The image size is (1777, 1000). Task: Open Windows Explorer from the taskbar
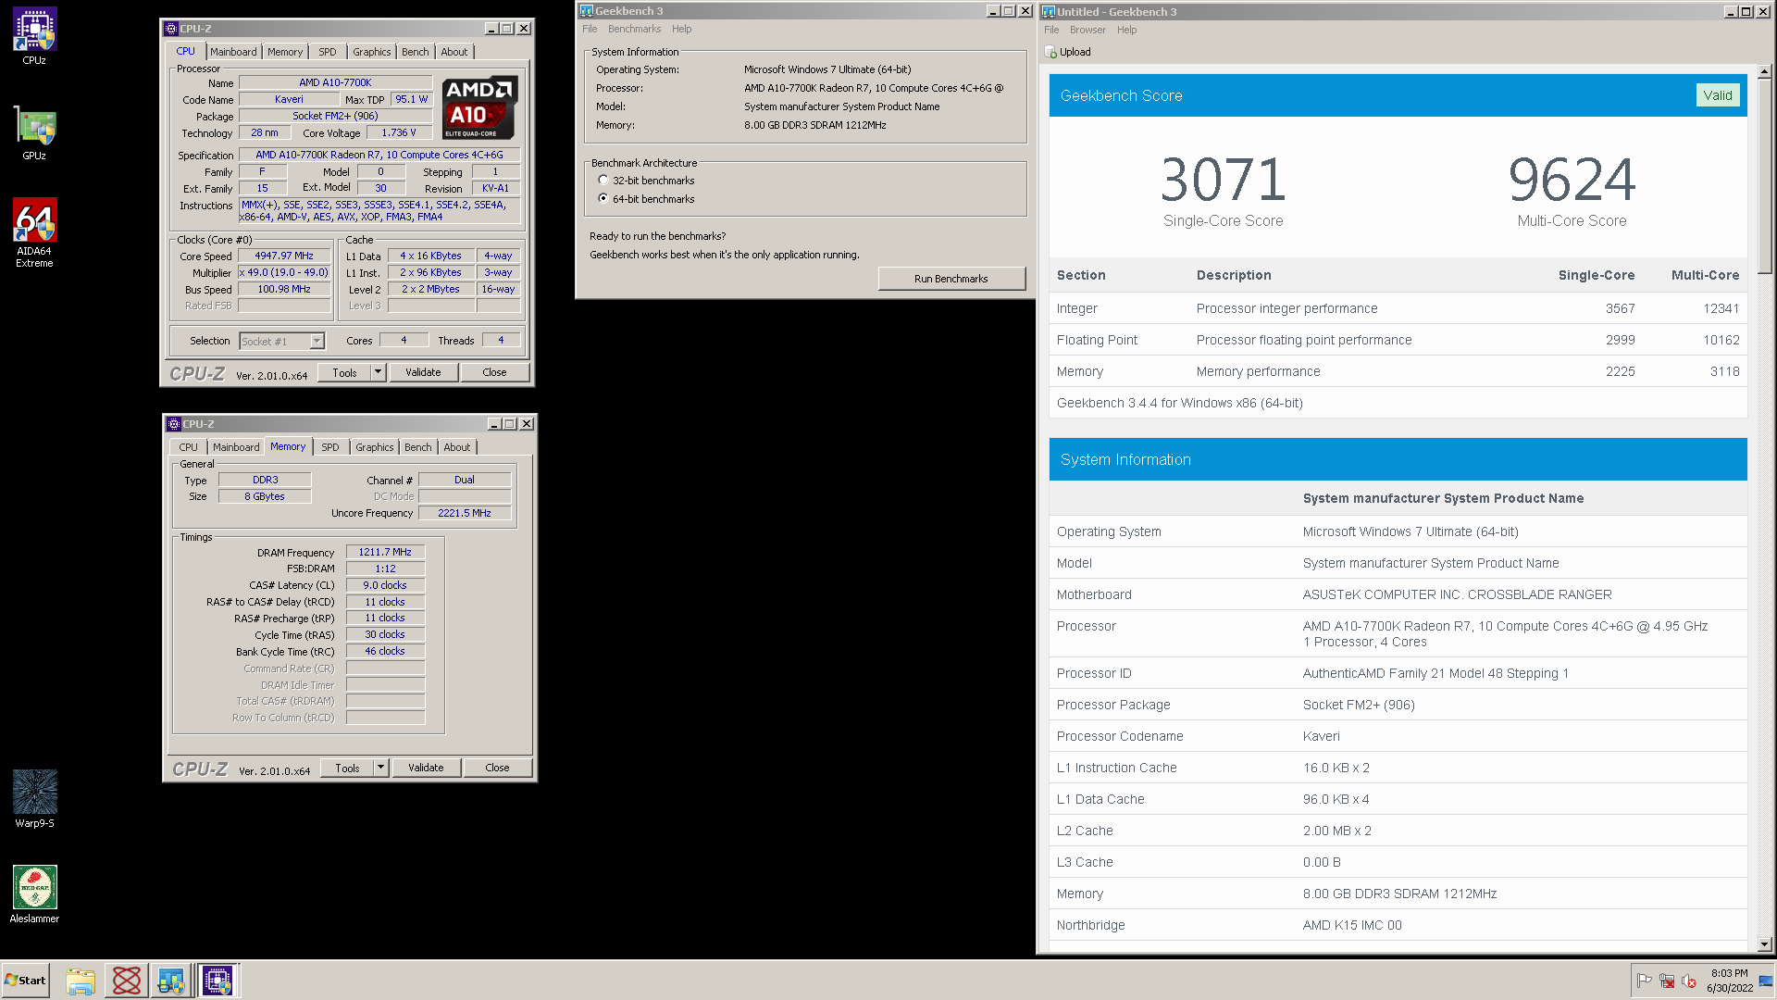pyautogui.click(x=81, y=981)
